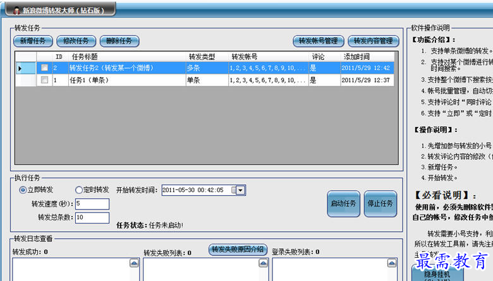Click the scroll-up arrow in the 转发失败列表 box

tap(264, 263)
